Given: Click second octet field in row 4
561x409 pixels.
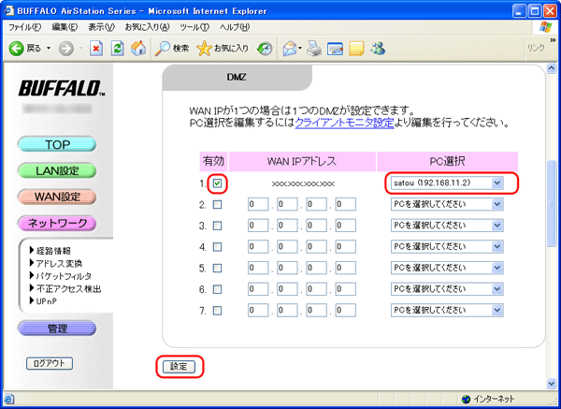Looking at the screenshot, I should click(287, 246).
